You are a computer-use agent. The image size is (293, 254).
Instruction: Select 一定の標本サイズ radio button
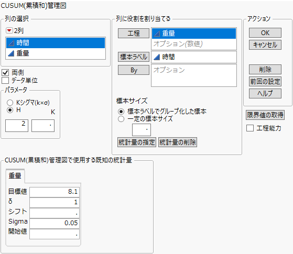[x=121, y=119]
